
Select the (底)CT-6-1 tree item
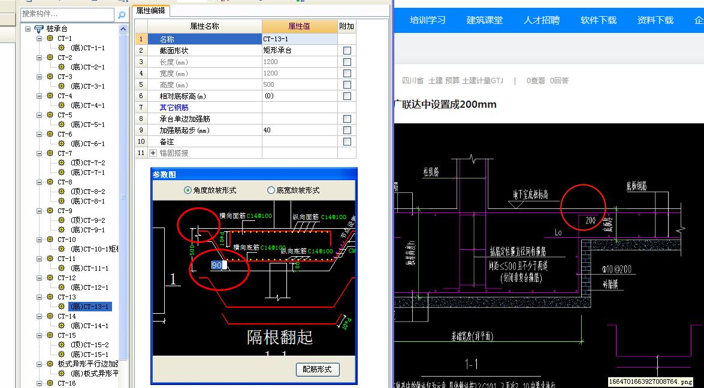(x=87, y=144)
